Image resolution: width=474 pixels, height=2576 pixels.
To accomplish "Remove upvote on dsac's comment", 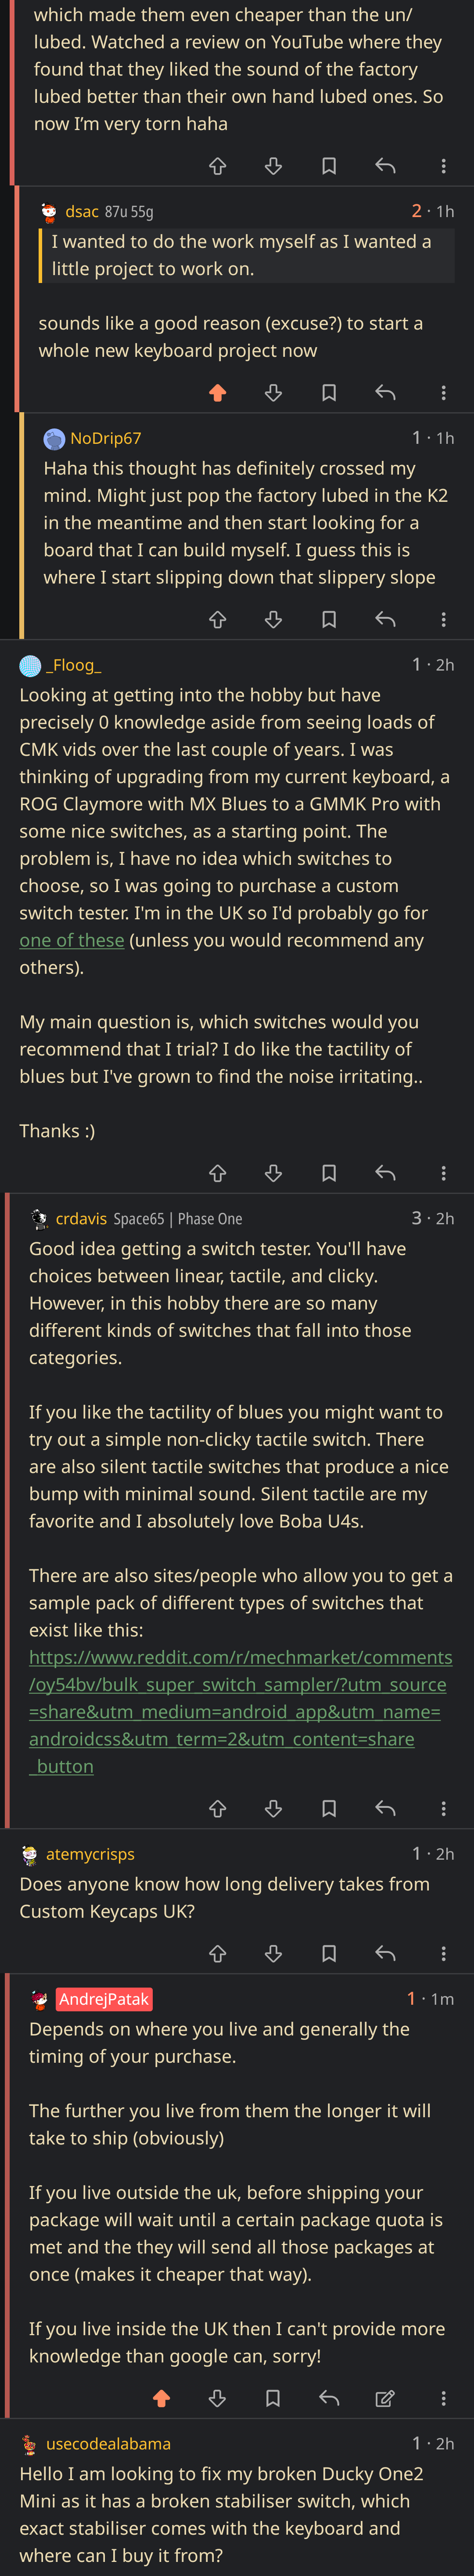I will coord(218,393).
